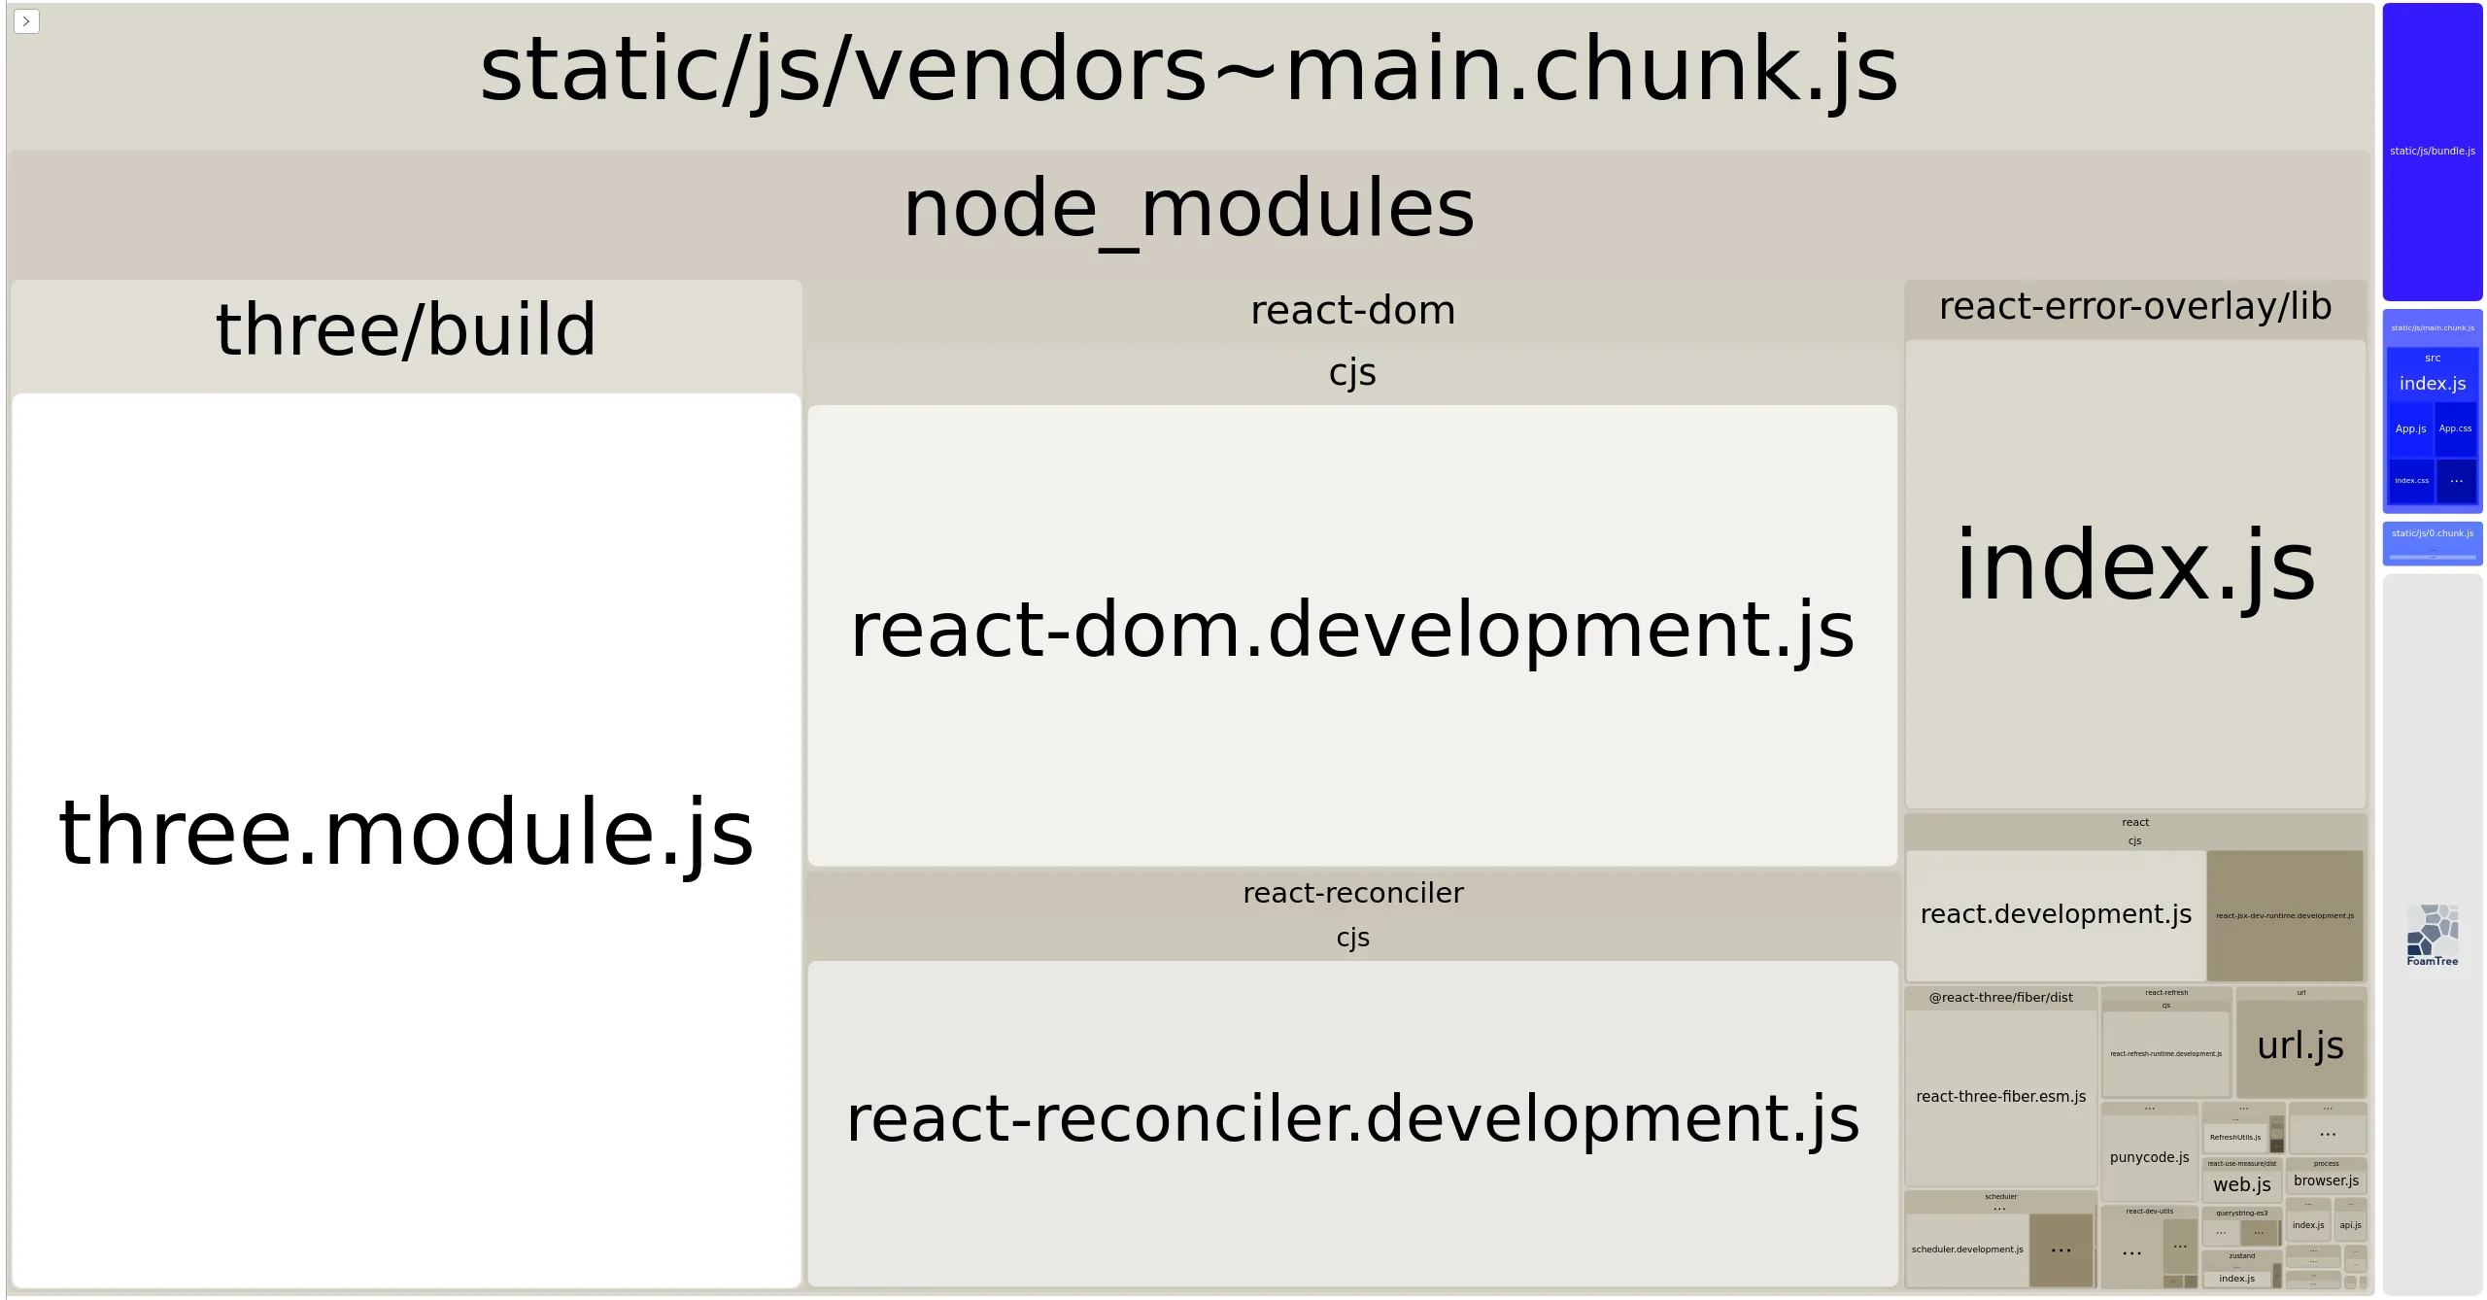2487x1300 pixels.
Task: Select the browser.js tile under process
Action: point(2326,1181)
